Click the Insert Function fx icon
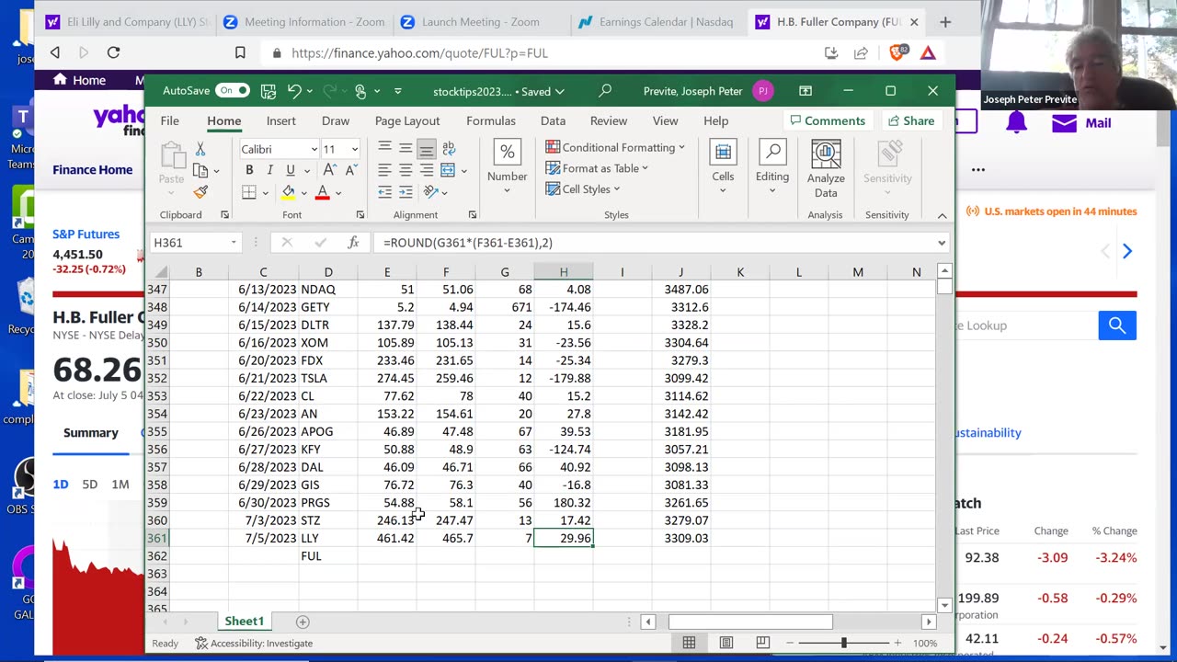Viewport: 1177px width, 662px height. 353,243
